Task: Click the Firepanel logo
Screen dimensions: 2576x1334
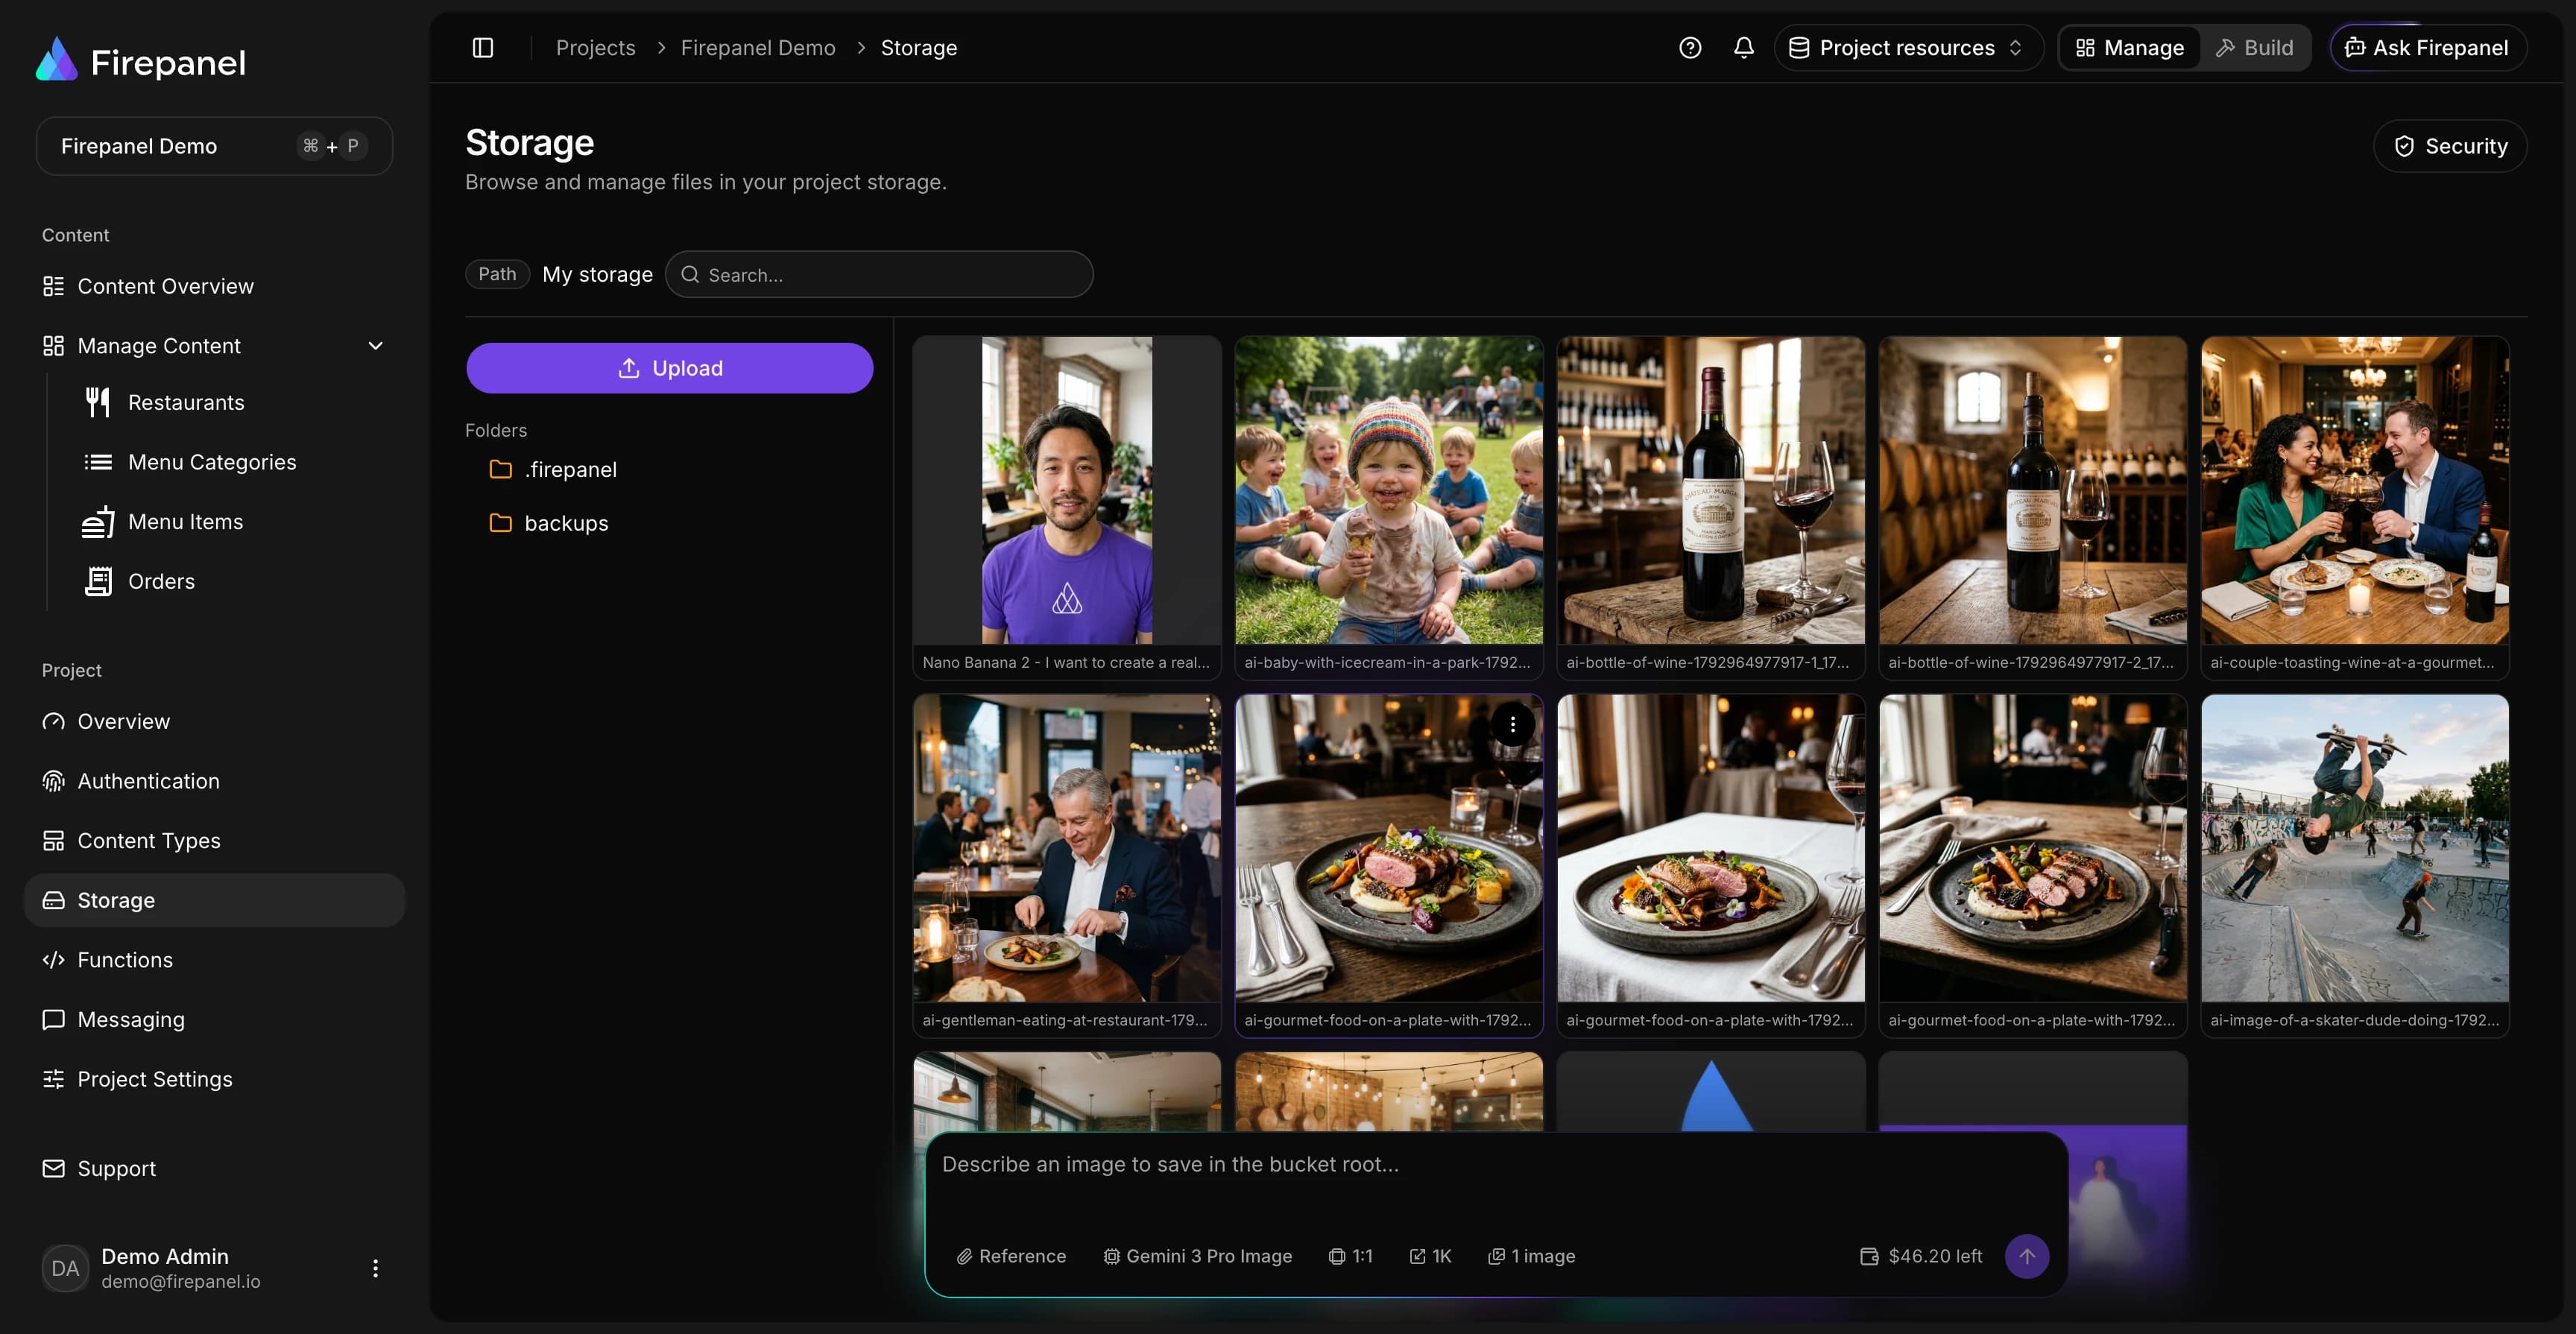Action: coord(141,62)
